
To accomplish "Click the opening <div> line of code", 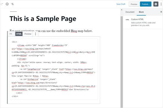I will (14, 42).
